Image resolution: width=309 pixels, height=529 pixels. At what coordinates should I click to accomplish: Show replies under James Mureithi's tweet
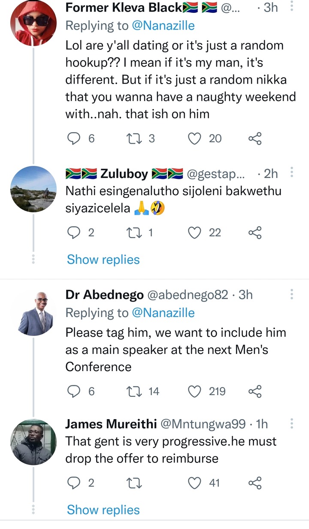(103, 510)
